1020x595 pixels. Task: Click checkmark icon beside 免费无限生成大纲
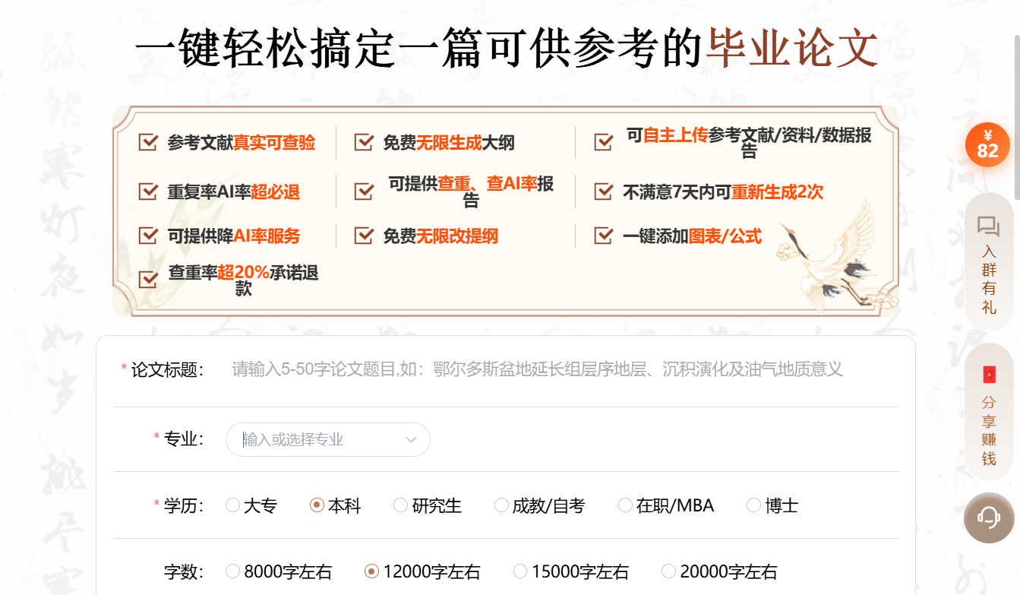click(364, 142)
